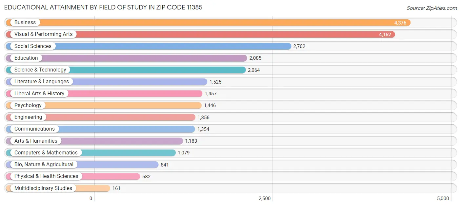This screenshot has width=461, height=206.
Task: Click the Communications blue bar
Action: (x=131, y=129)
